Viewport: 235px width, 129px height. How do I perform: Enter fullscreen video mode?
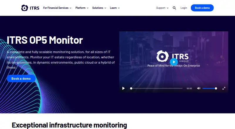(224, 88)
